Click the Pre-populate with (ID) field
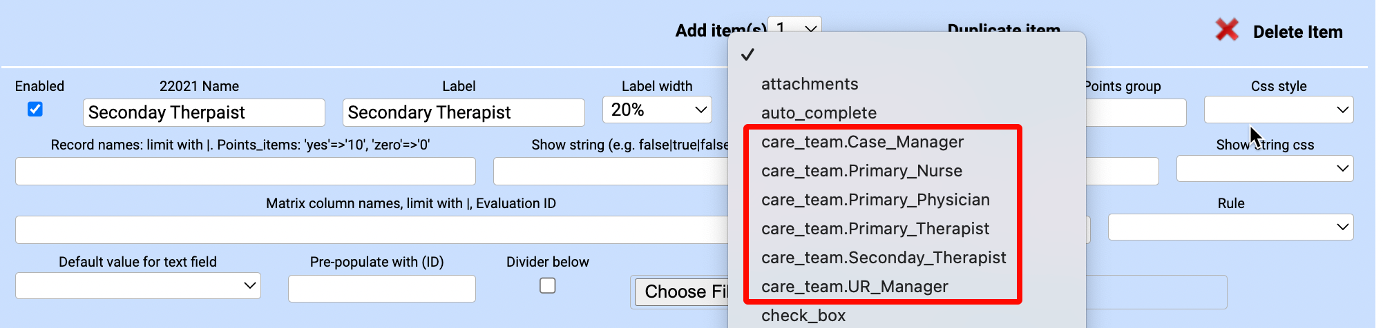1383x328 pixels. click(381, 289)
